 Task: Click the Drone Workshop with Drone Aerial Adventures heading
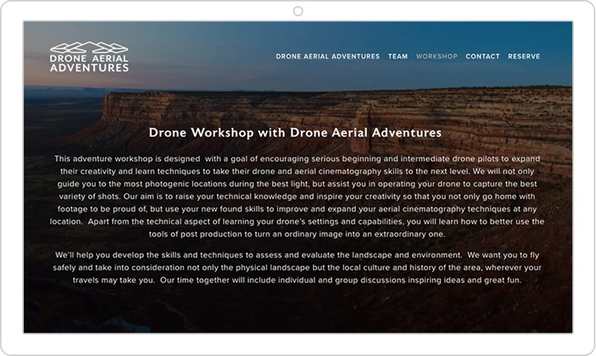(x=295, y=132)
